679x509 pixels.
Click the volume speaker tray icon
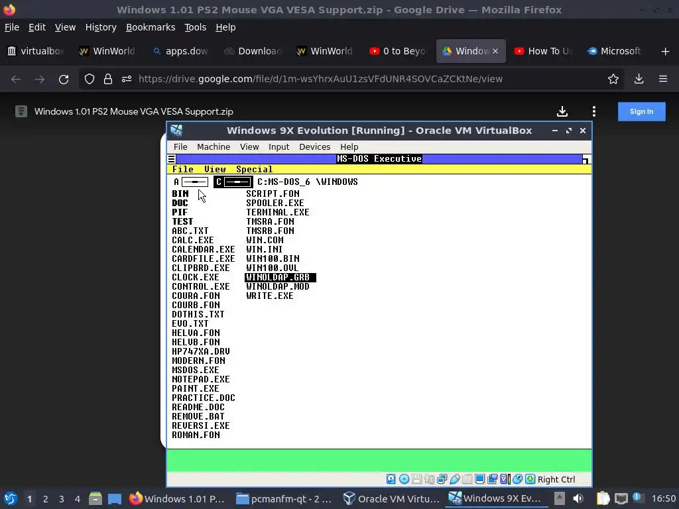[578, 499]
